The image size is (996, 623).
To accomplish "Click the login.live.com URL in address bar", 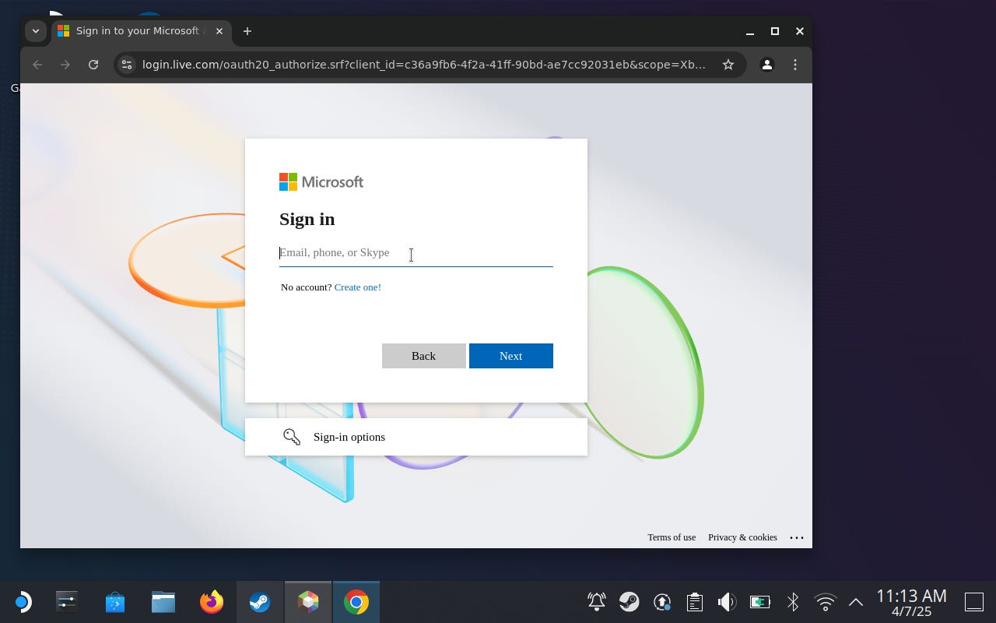I will (424, 65).
